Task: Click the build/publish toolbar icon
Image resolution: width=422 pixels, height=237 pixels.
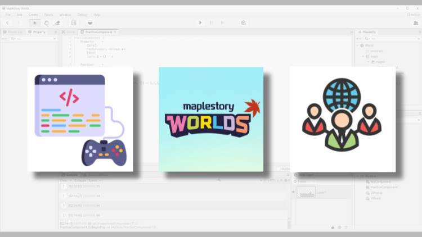Action: pos(244,23)
